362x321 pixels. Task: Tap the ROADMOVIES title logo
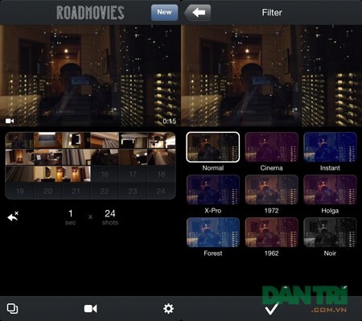coord(90,12)
